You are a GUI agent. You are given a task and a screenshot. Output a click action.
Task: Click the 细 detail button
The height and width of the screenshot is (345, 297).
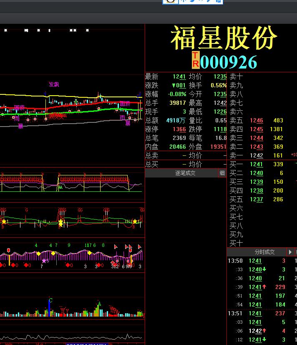point(222,173)
